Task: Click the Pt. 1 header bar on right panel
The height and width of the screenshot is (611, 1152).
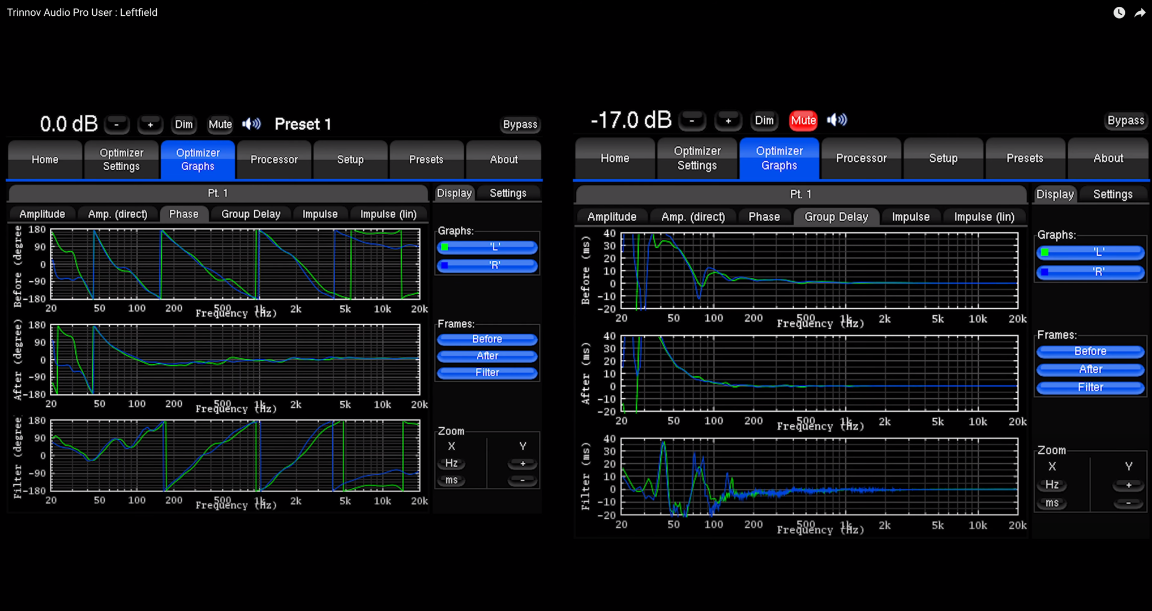Action: click(x=800, y=194)
